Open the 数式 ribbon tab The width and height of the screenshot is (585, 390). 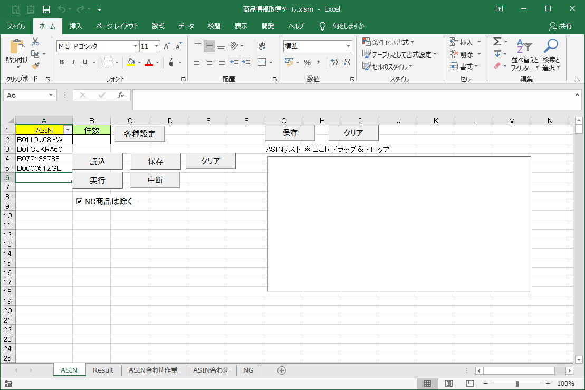[x=158, y=26]
